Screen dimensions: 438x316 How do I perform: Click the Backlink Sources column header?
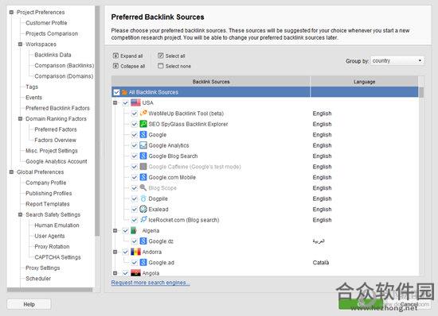pos(211,82)
